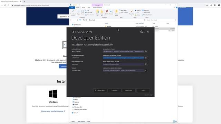Sort by the Size column header
Image resolution: width=221 pixels, height=124 pixels.
(x=167, y=23)
